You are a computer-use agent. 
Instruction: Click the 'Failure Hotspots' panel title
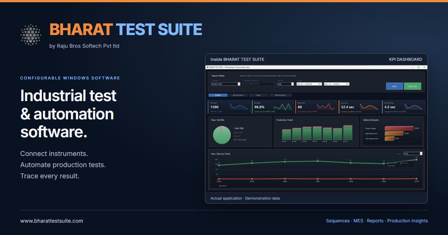tap(371, 120)
